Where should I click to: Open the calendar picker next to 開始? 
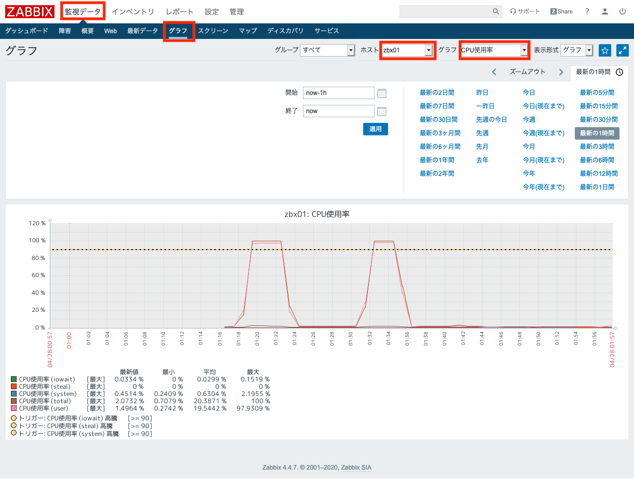tap(382, 93)
